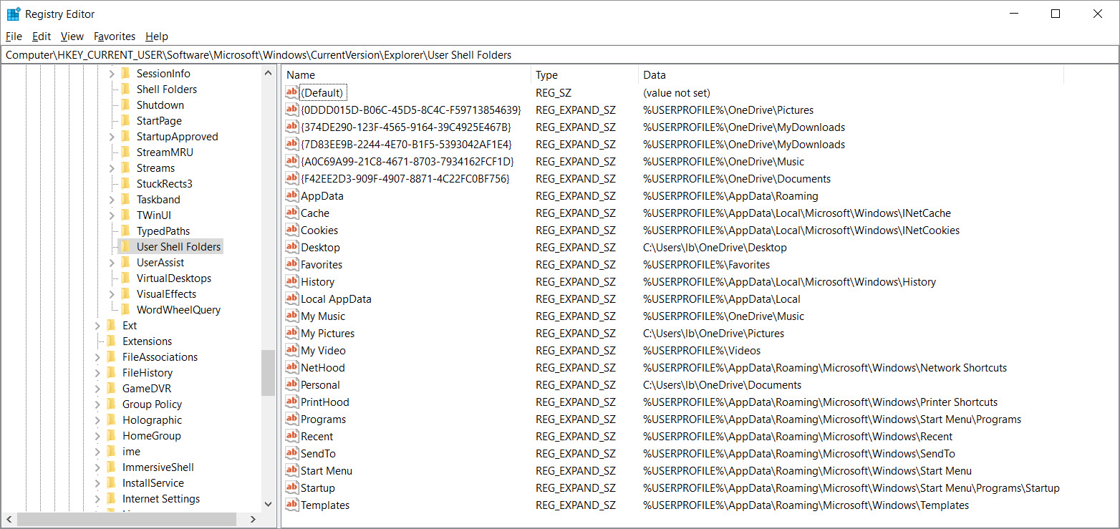Screen dimensions: 1120x529
Task: Click the Type column header
Action: (585, 75)
